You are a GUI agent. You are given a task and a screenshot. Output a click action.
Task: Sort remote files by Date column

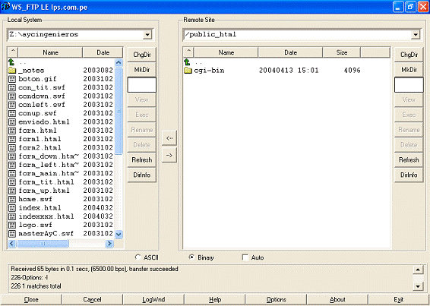[290, 52]
